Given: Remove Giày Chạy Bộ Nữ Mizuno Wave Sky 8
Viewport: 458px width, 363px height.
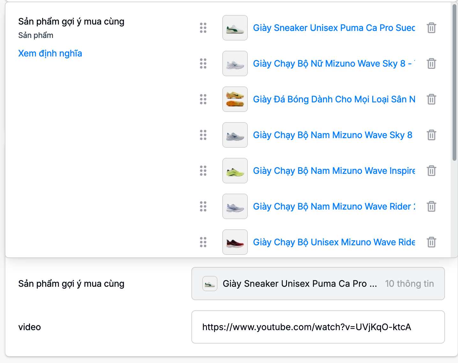Looking at the screenshot, I should [x=431, y=63].
